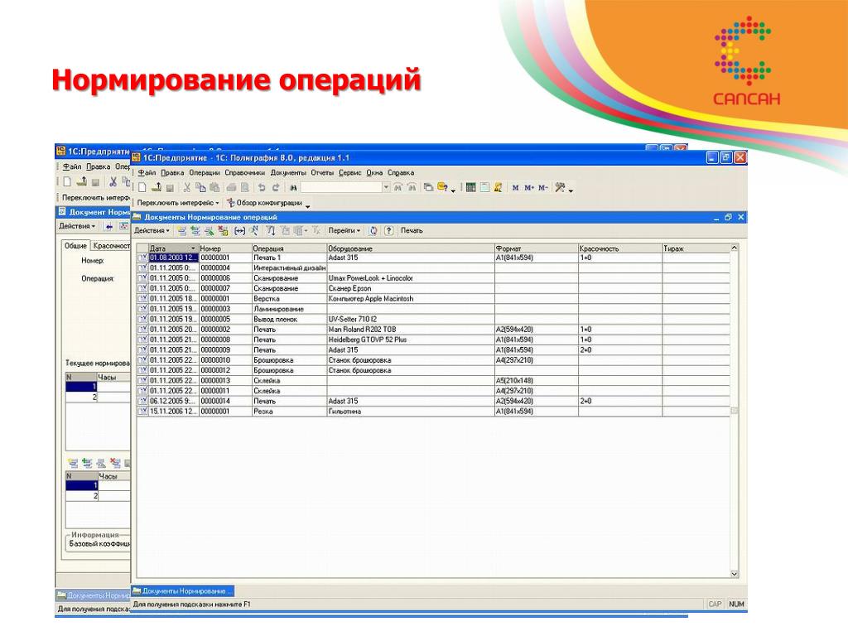Click the blue arrow icon beside back window Действия
The image size is (848, 636).
point(109,227)
